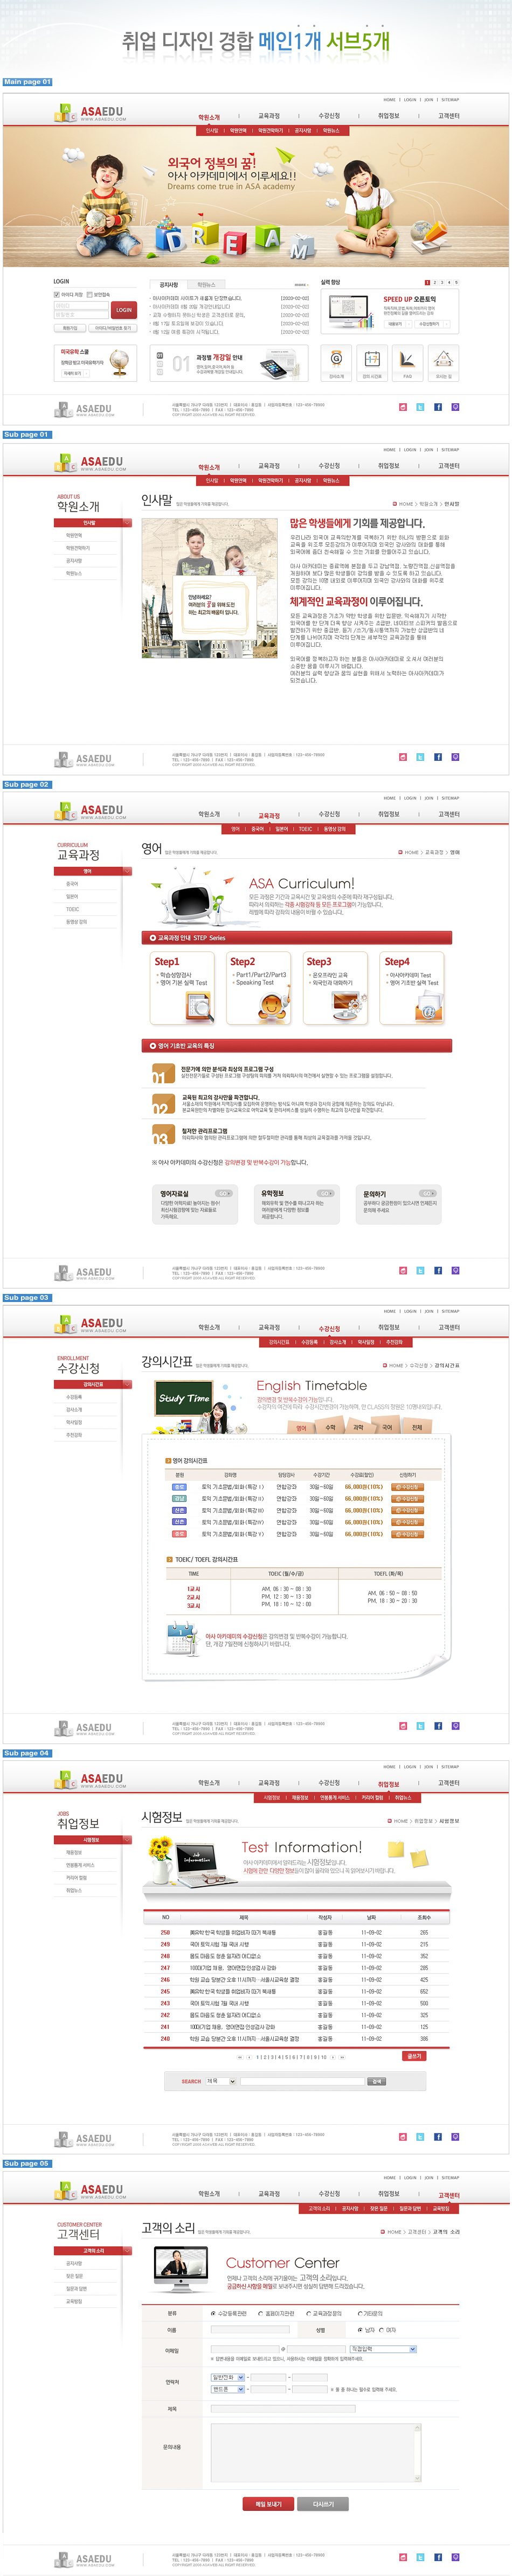The height and width of the screenshot is (2576, 512).
Task: Open the Twitter icon in Main page footer
Action: (x=420, y=407)
